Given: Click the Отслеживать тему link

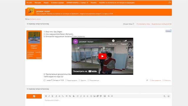Looking at the screenshot, I should [x=143, y=24].
